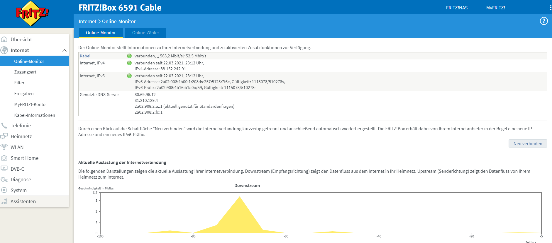Open Kabel-Informationen in sidebar
The width and height of the screenshot is (552, 243).
coord(35,115)
